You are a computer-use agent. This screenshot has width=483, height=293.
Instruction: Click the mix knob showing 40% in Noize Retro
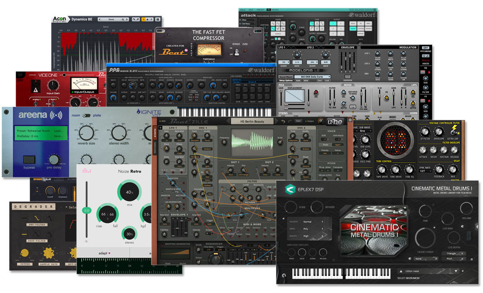coord(129,192)
